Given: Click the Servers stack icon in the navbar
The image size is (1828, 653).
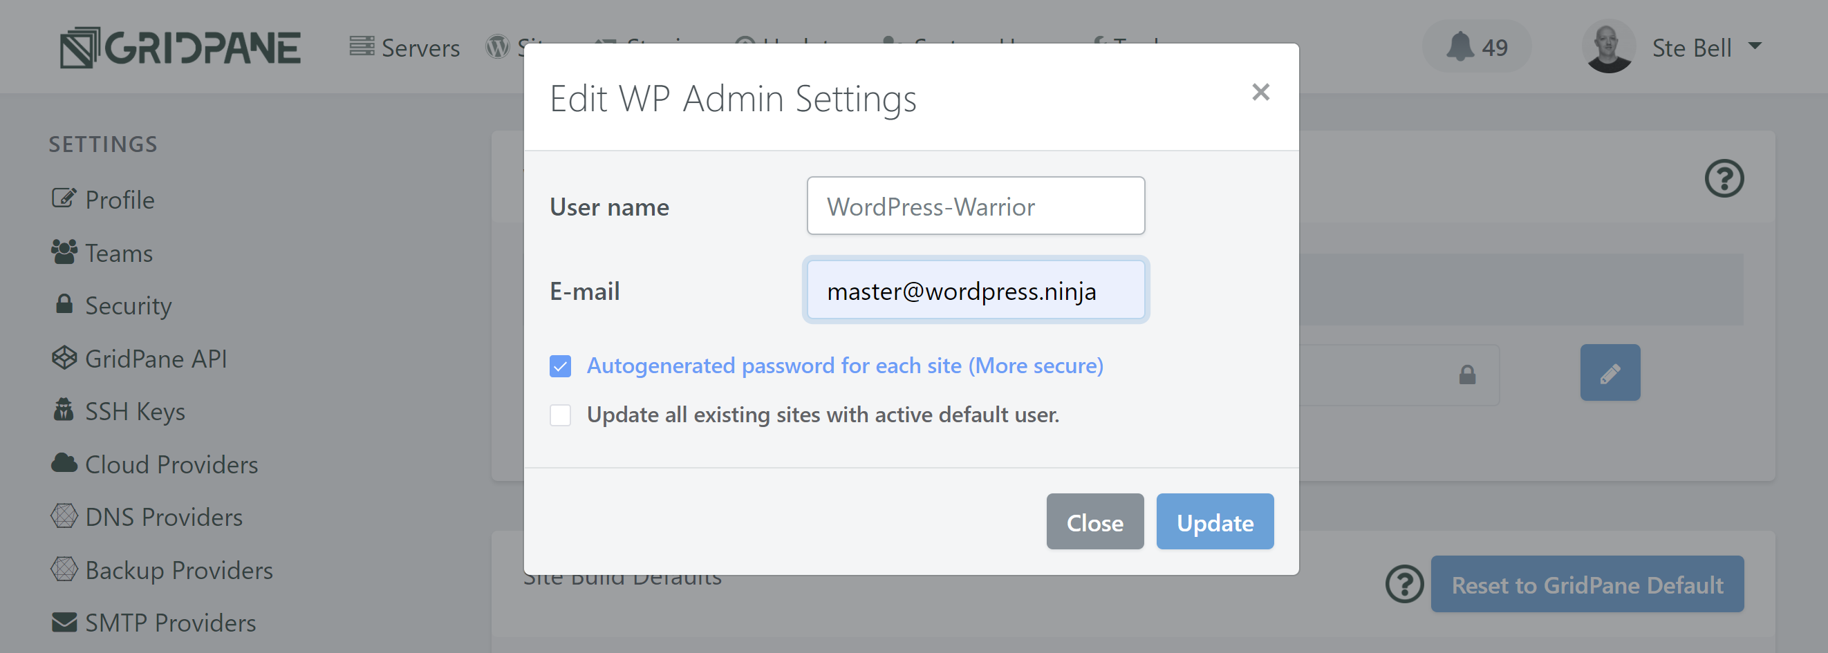Looking at the screenshot, I should [361, 46].
